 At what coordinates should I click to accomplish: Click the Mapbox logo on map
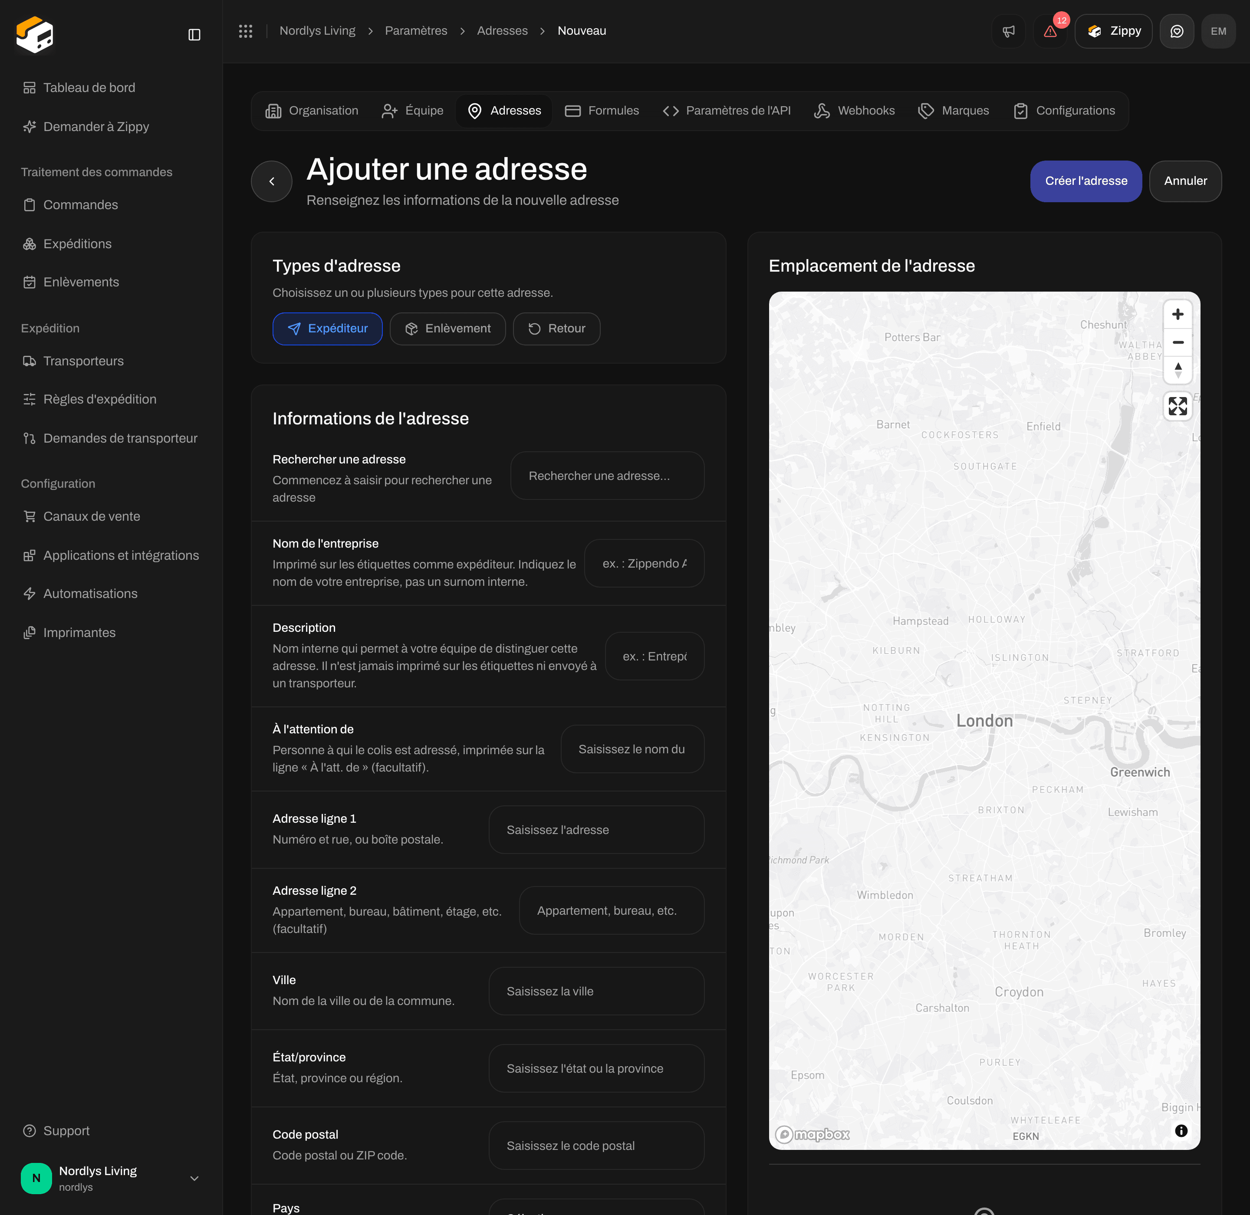click(812, 1135)
